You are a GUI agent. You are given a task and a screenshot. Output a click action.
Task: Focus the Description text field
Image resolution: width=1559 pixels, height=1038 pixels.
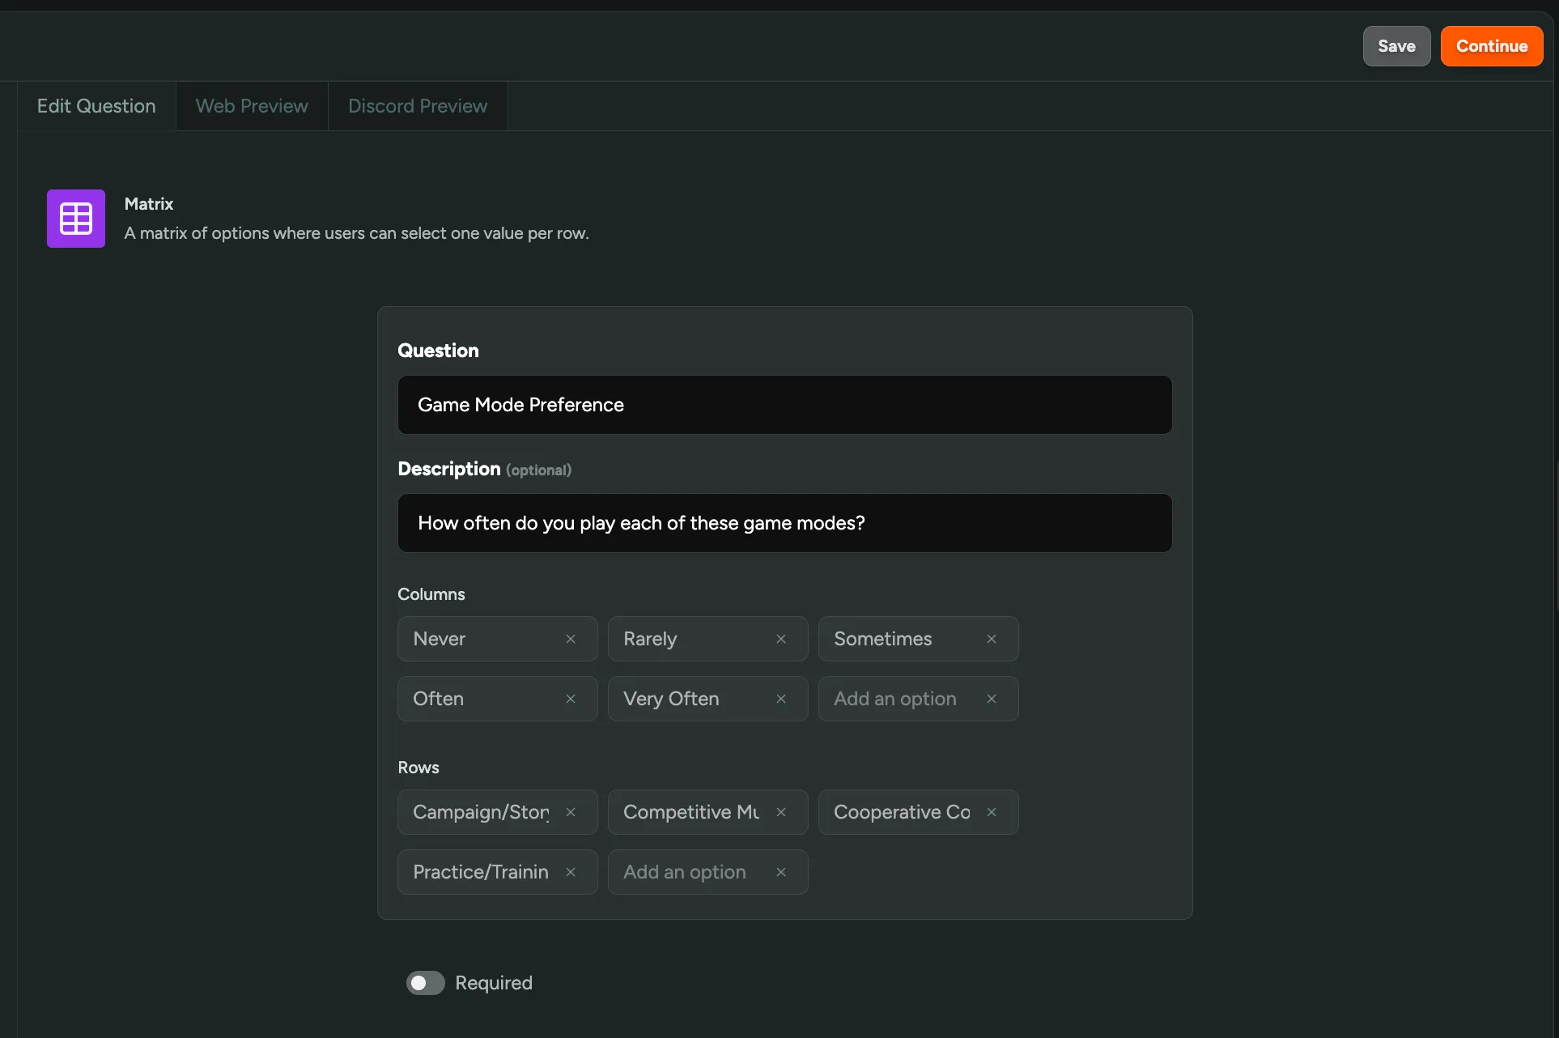click(x=784, y=523)
